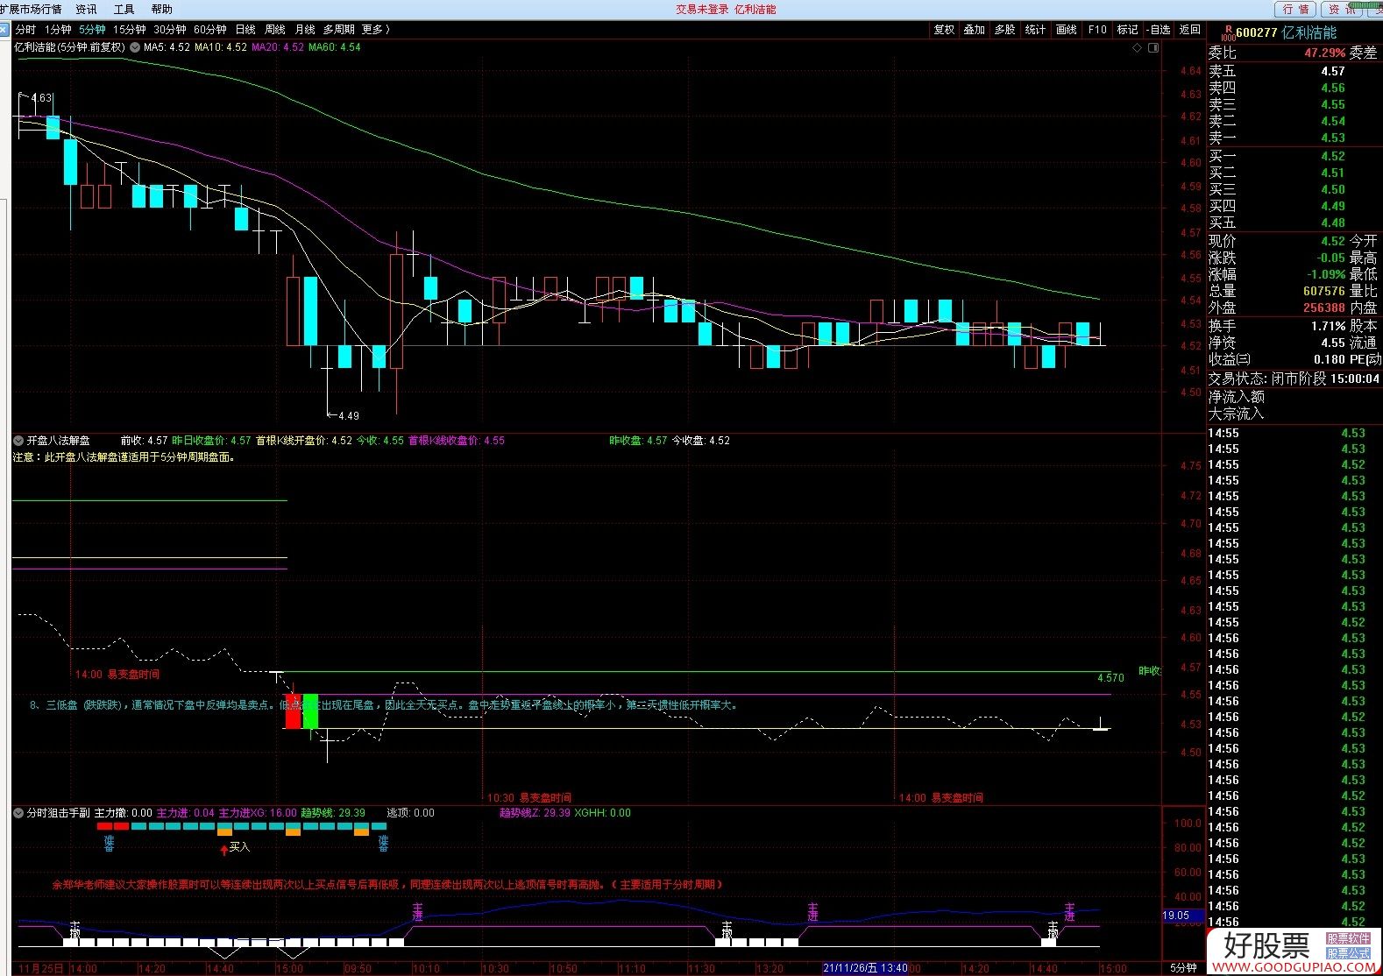
Task: Open the 资讯 menu
Action: [86, 9]
